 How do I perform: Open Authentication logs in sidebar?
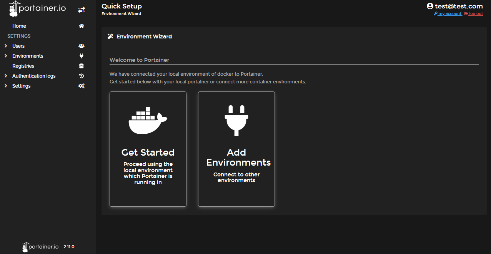click(34, 76)
